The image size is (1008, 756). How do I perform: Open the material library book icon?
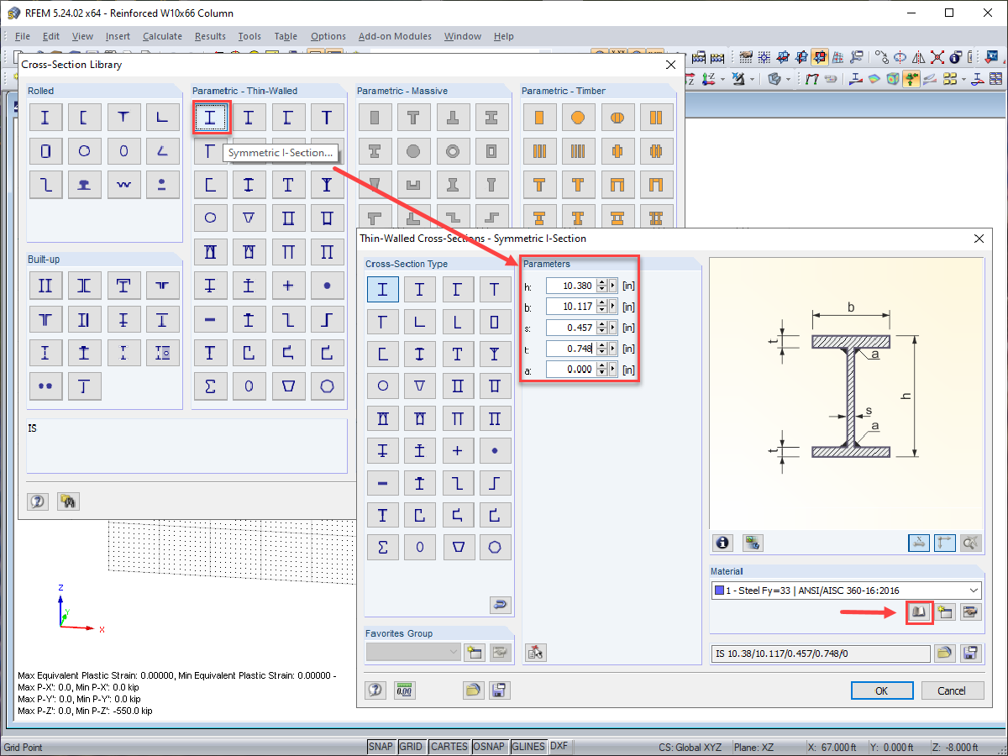point(919,612)
